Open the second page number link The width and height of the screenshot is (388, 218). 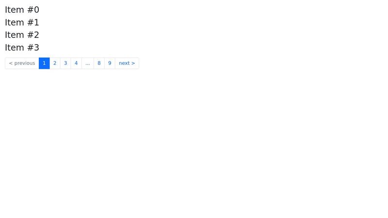click(55, 63)
